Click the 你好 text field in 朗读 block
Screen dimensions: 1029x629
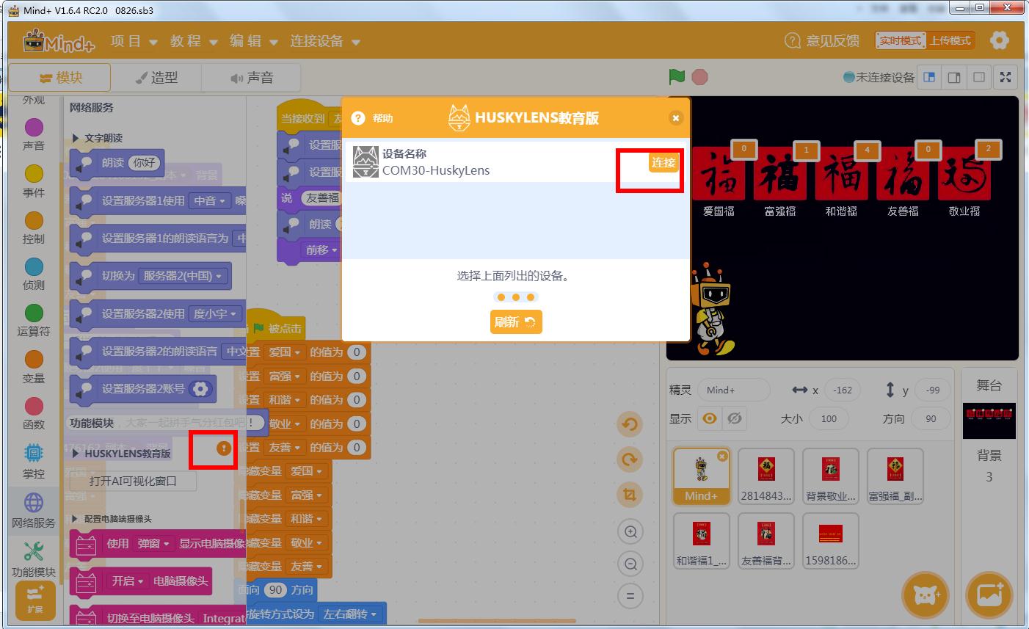tap(144, 163)
